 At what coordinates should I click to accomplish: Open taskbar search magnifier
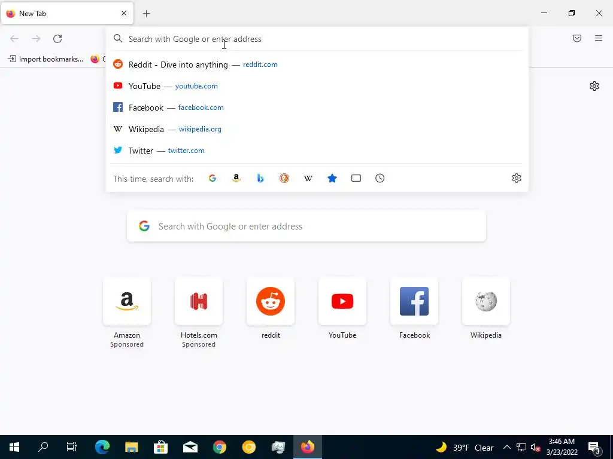point(43,447)
